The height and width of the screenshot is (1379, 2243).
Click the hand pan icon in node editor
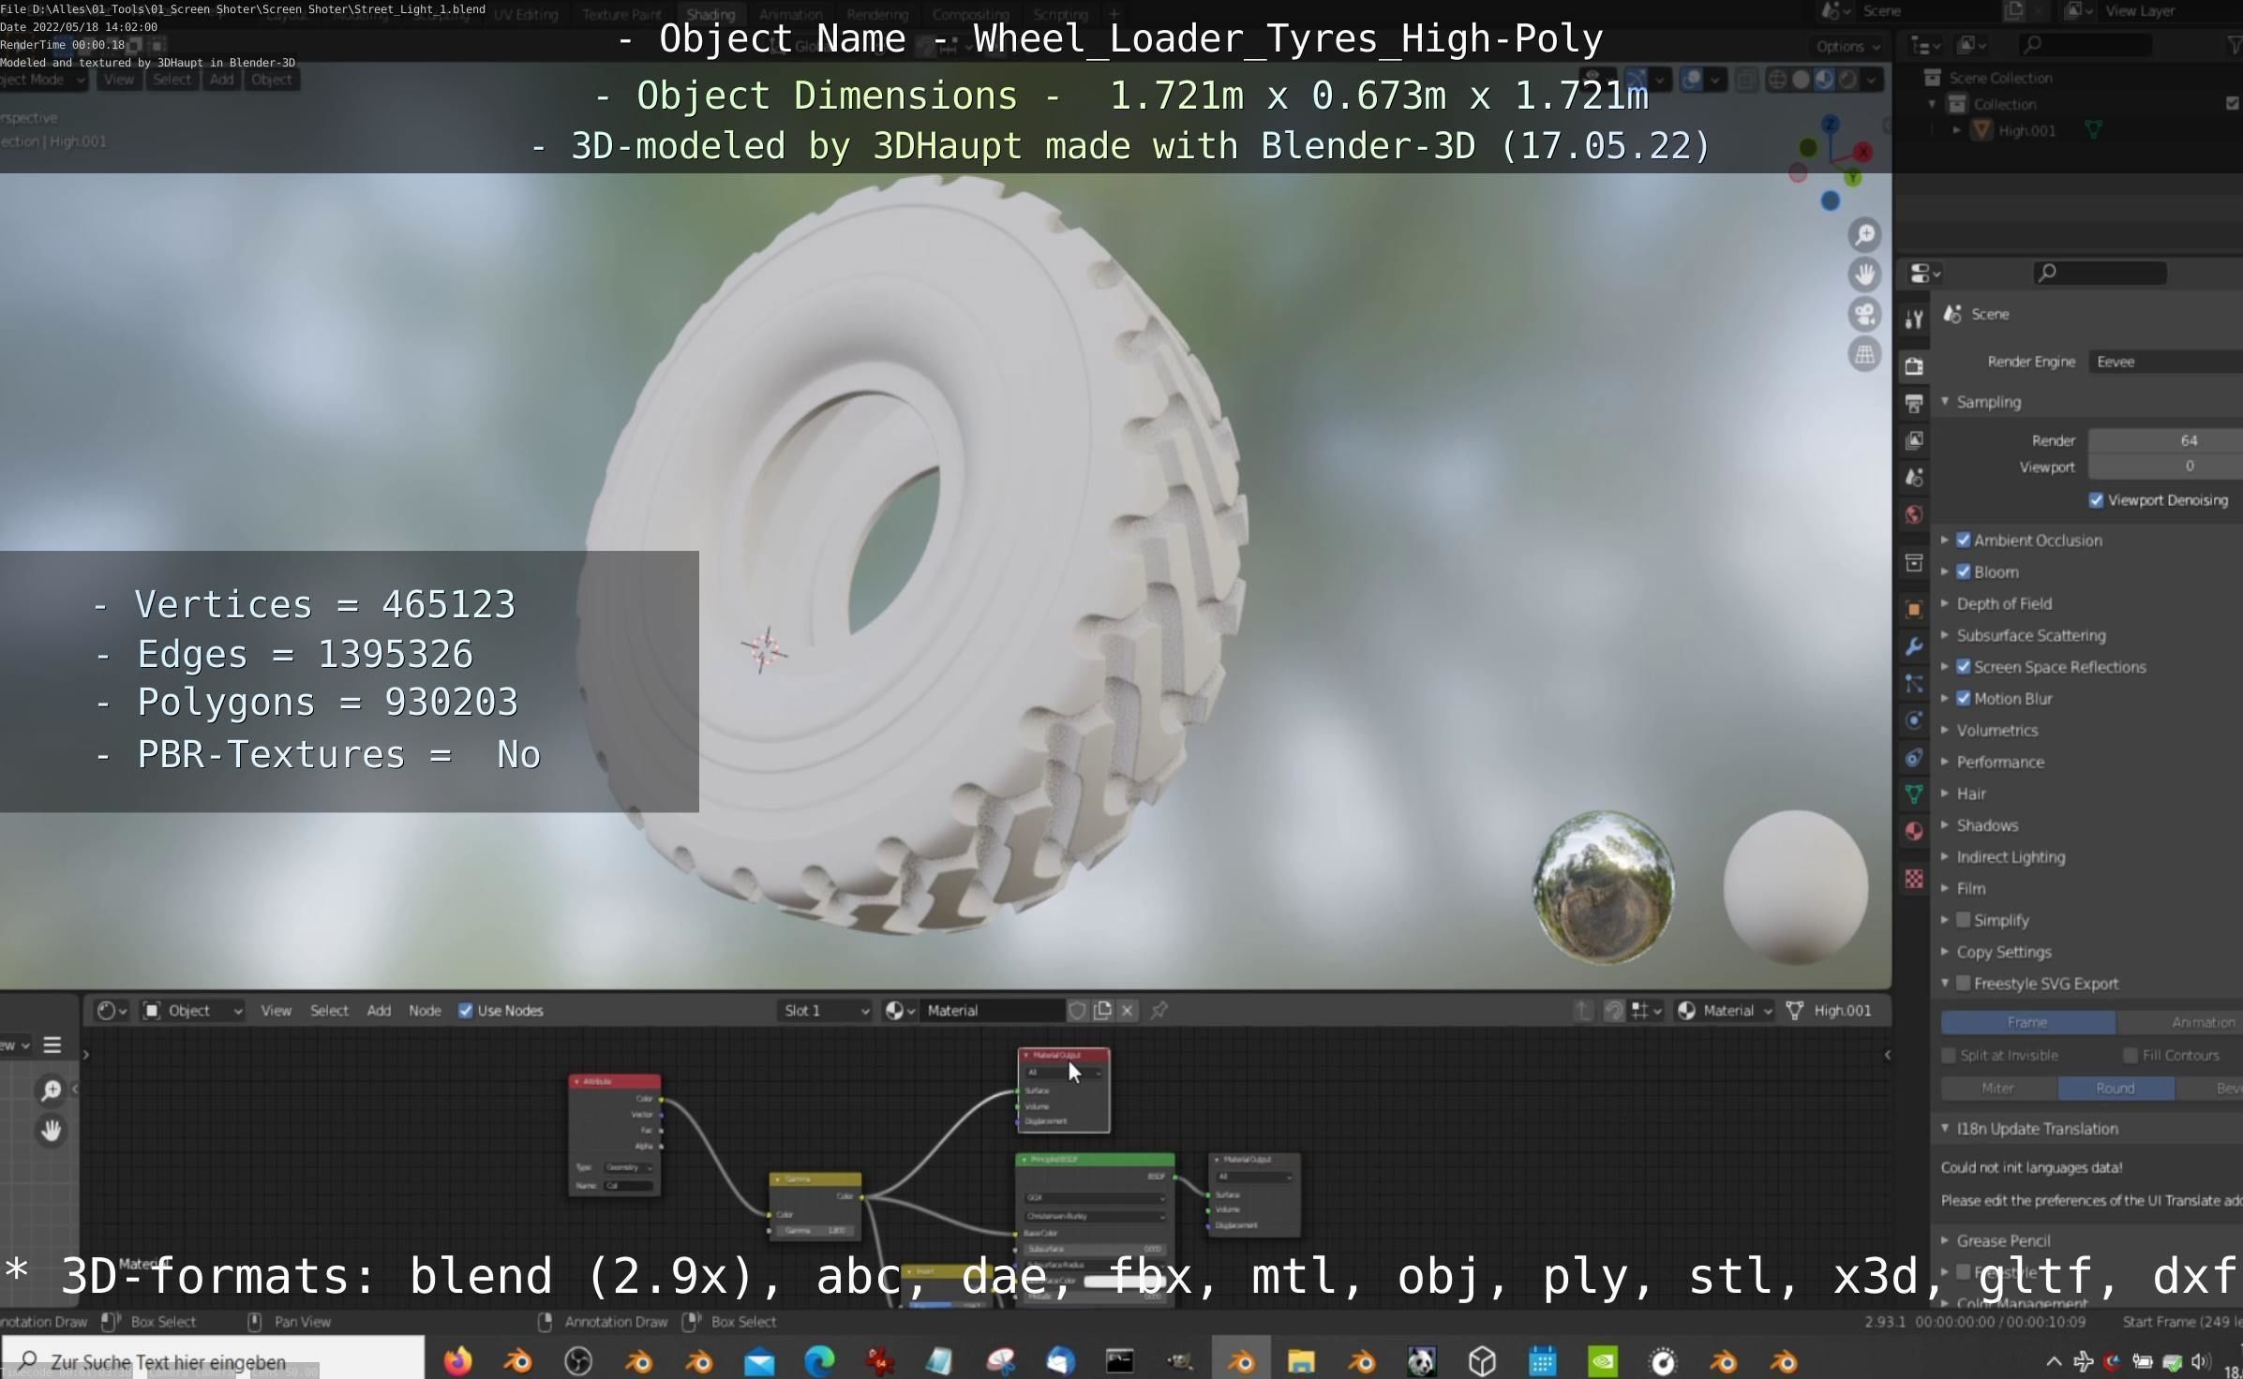(x=52, y=1131)
